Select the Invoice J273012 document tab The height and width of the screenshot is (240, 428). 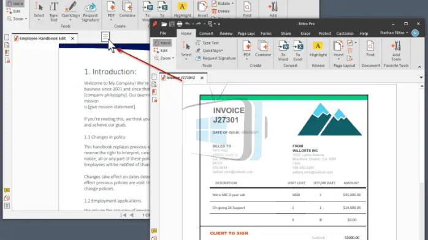[x=181, y=78]
